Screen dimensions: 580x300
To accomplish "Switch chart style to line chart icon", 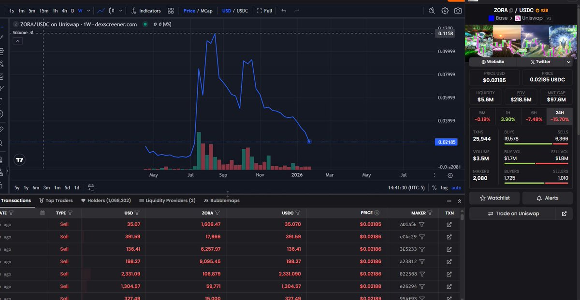I will click(x=101, y=11).
